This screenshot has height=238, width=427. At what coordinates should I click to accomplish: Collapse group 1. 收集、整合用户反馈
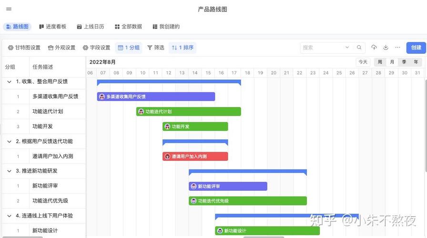pyautogui.click(x=9, y=81)
